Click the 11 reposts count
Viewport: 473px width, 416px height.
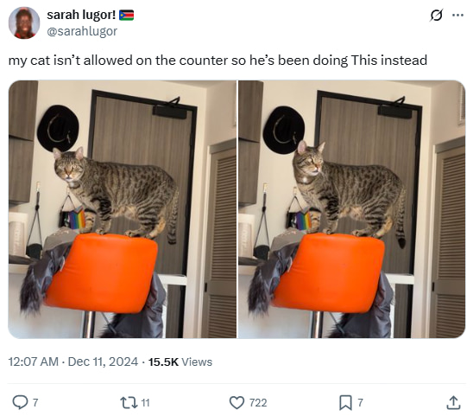pyautogui.click(x=145, y=403)
